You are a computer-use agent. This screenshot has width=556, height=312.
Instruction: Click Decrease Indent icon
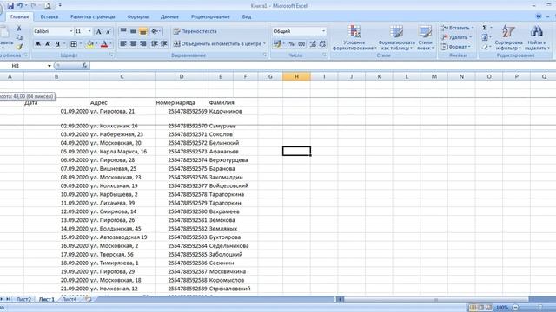pyautogui.click(x=155, y=43)
